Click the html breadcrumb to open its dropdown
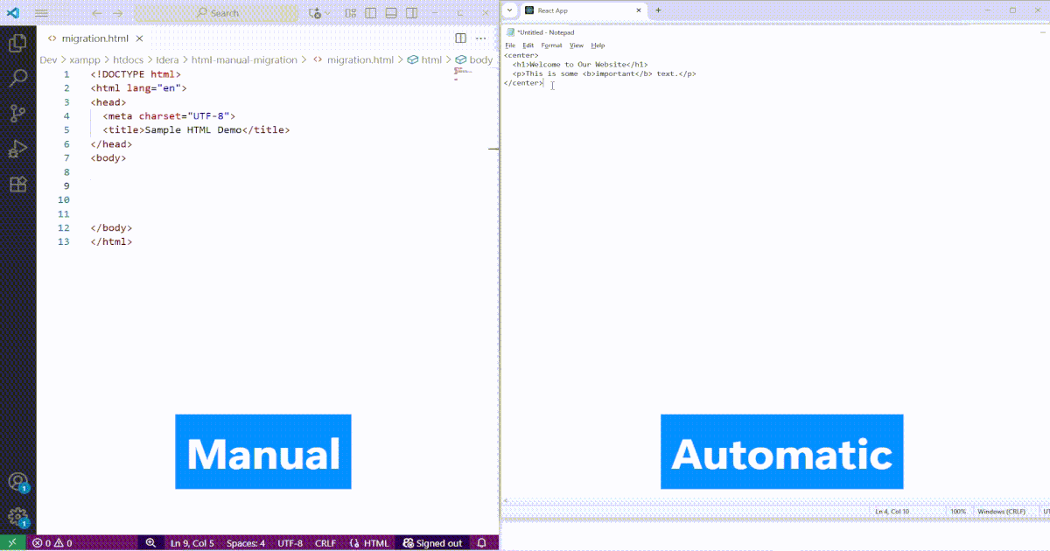 (431, 59)
